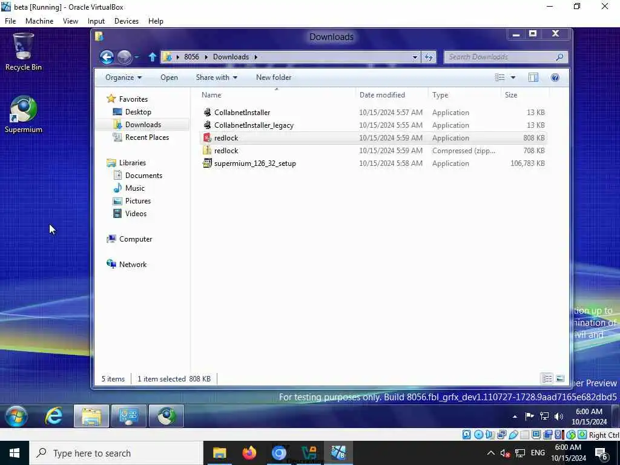
Task: Open recent locations dropdown next to forward arrow
Action: [x=137, y=58]
